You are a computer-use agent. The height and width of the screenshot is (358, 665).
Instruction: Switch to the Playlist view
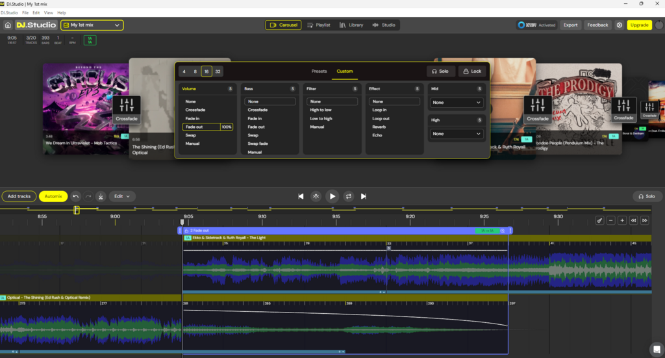318,25
